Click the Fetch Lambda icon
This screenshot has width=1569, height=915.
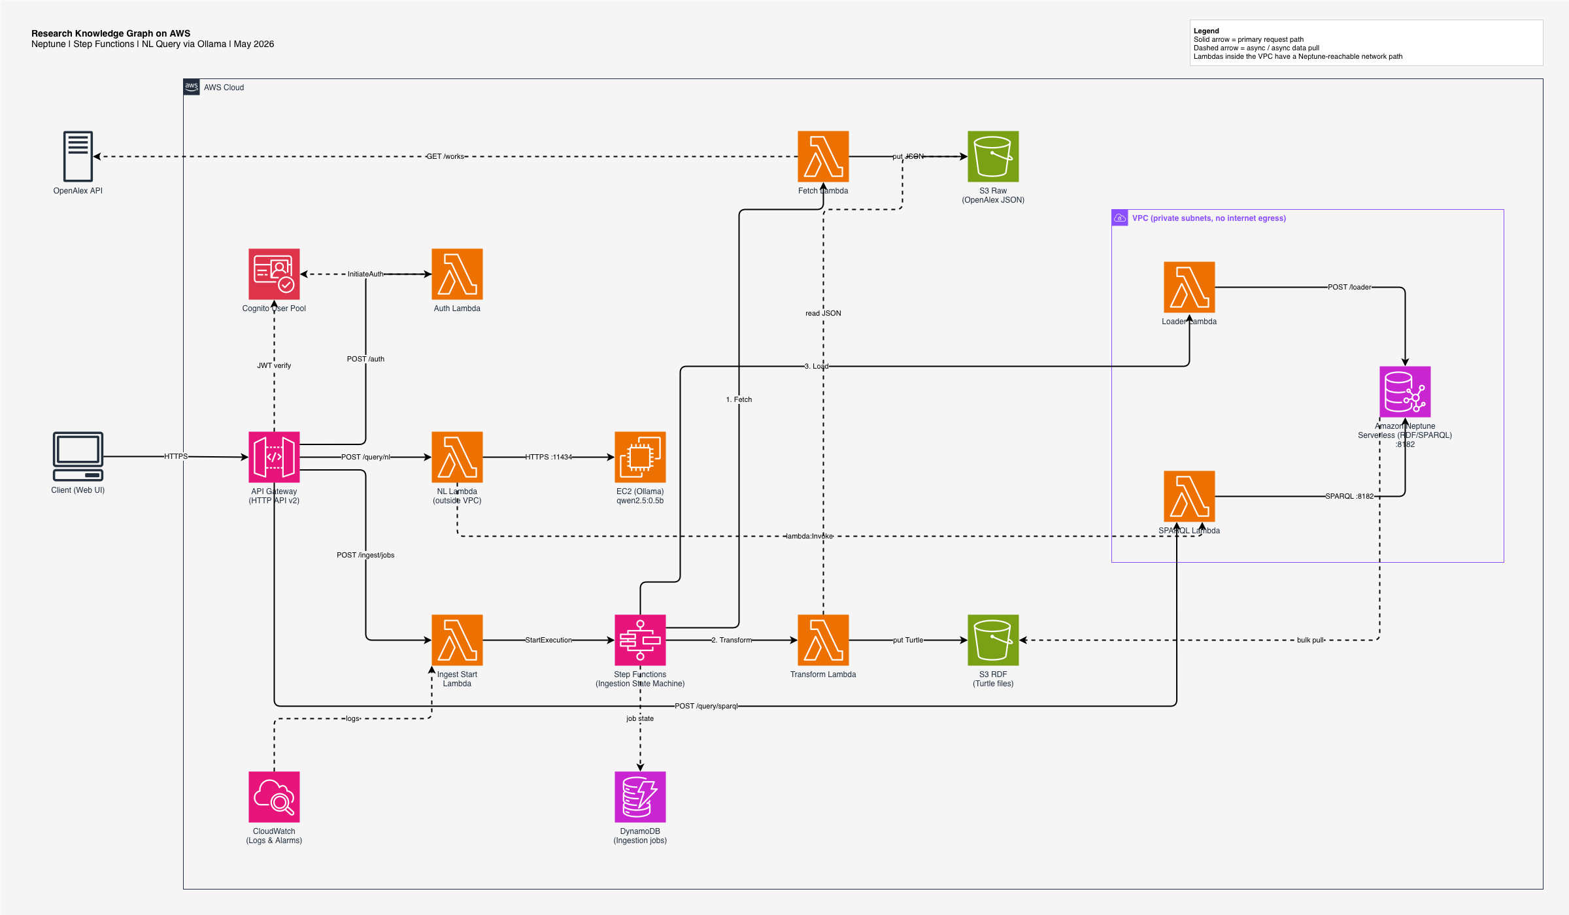tap(823, 156)
